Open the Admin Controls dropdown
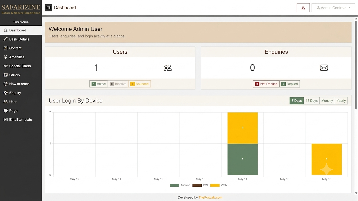This screenshot has height=201, width=358. (333, 8)
